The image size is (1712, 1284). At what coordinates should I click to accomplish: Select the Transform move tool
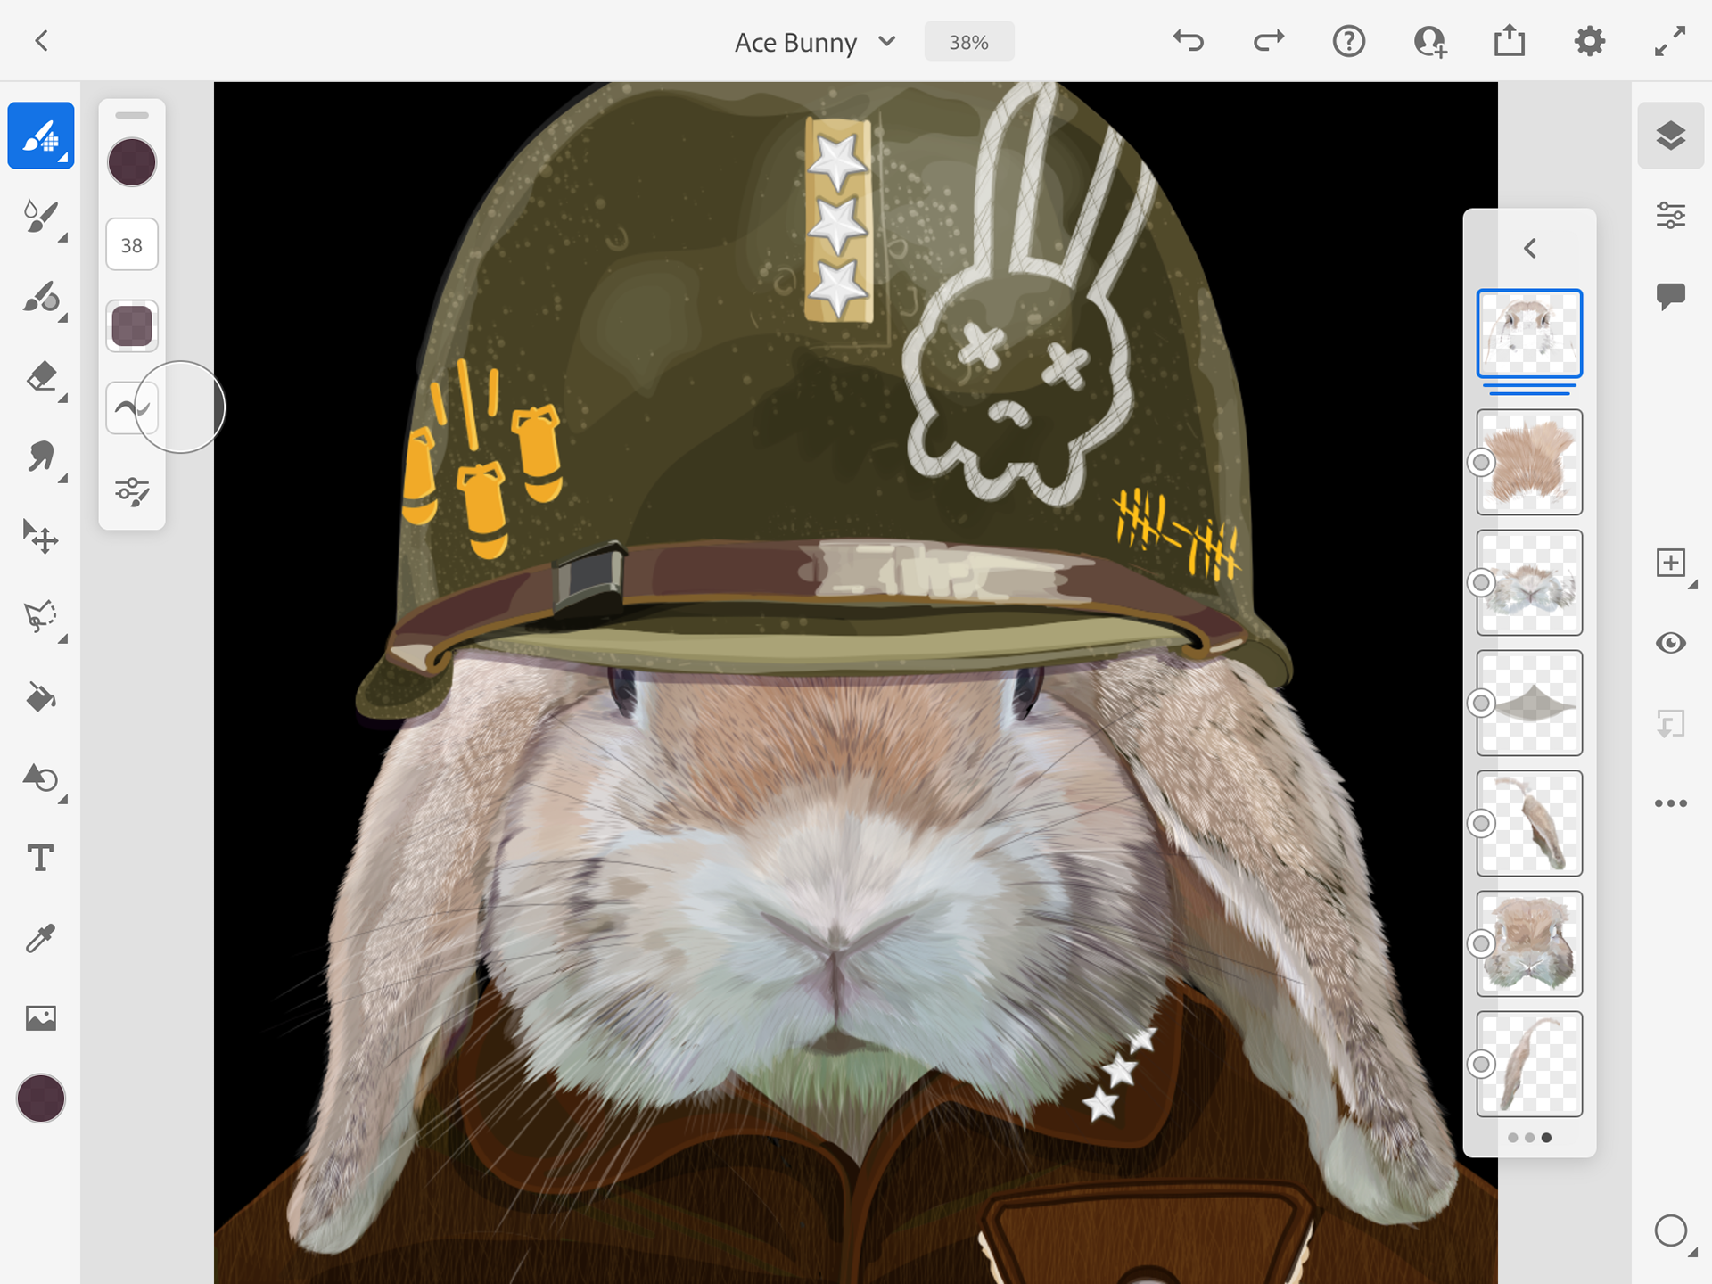point(41,537)
